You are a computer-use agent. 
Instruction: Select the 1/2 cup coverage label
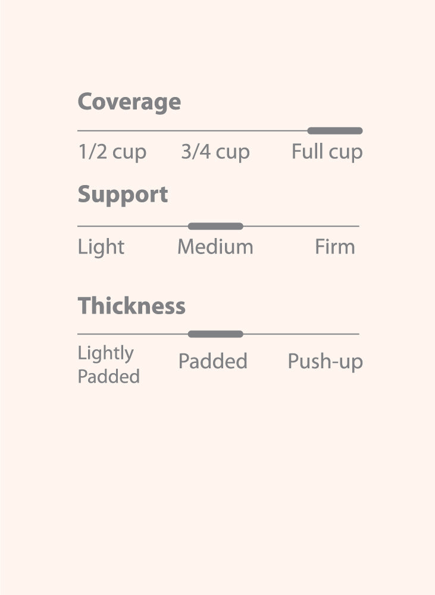[112, 152]
